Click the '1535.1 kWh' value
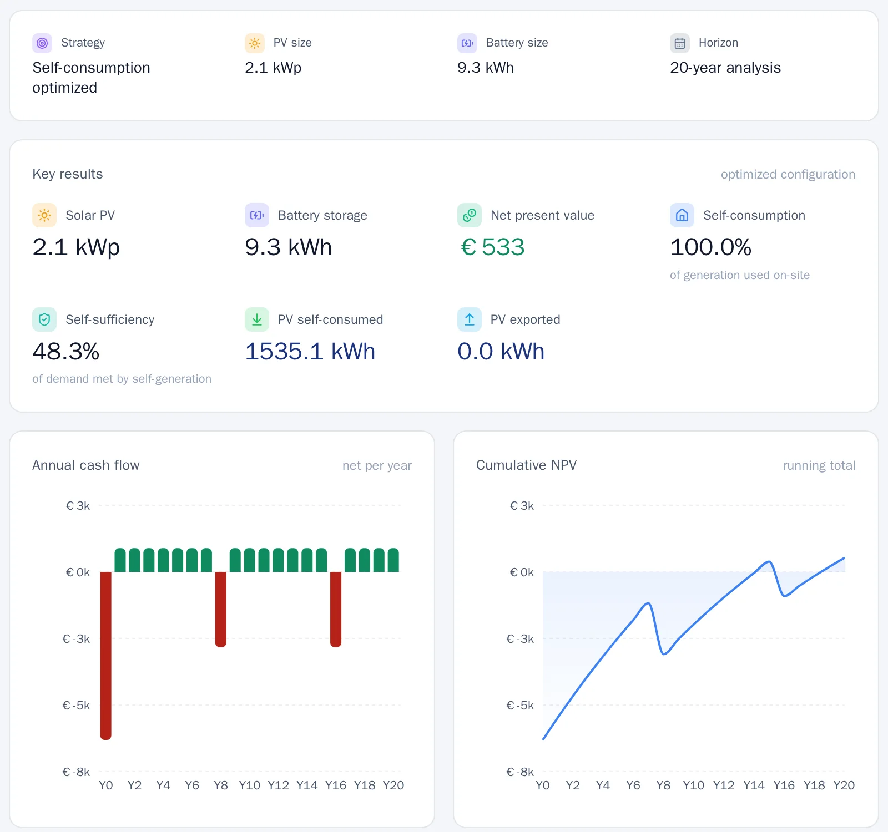 coord(310,352)
